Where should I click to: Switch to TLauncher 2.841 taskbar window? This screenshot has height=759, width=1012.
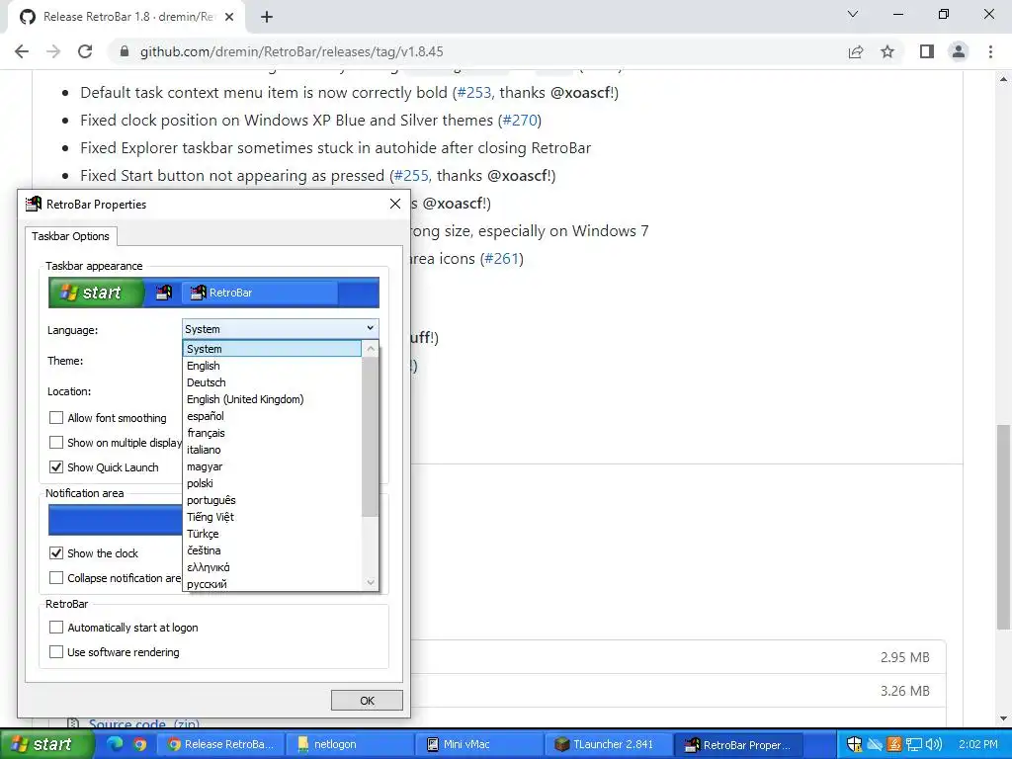pyautogui.click(x=610, y=744)
